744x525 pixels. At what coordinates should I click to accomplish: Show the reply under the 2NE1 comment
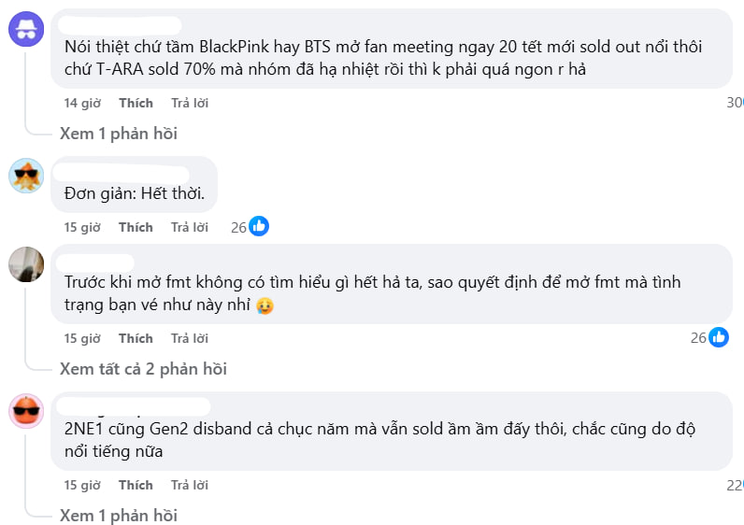point(119,516)
